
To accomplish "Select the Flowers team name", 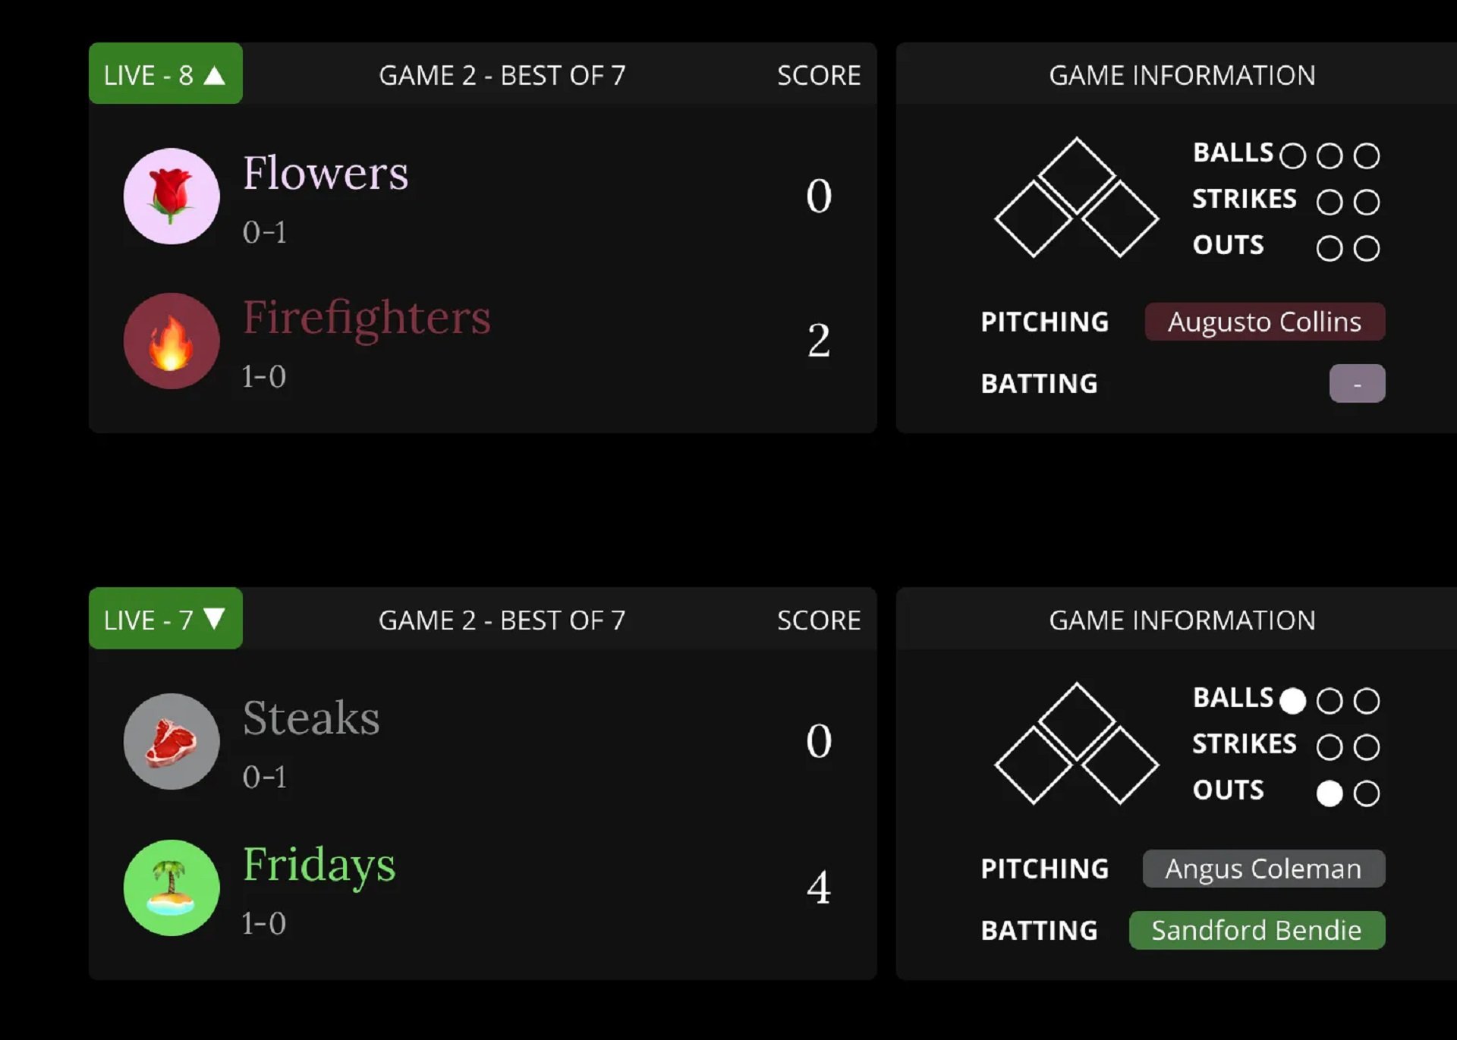I will coord(326,173).
